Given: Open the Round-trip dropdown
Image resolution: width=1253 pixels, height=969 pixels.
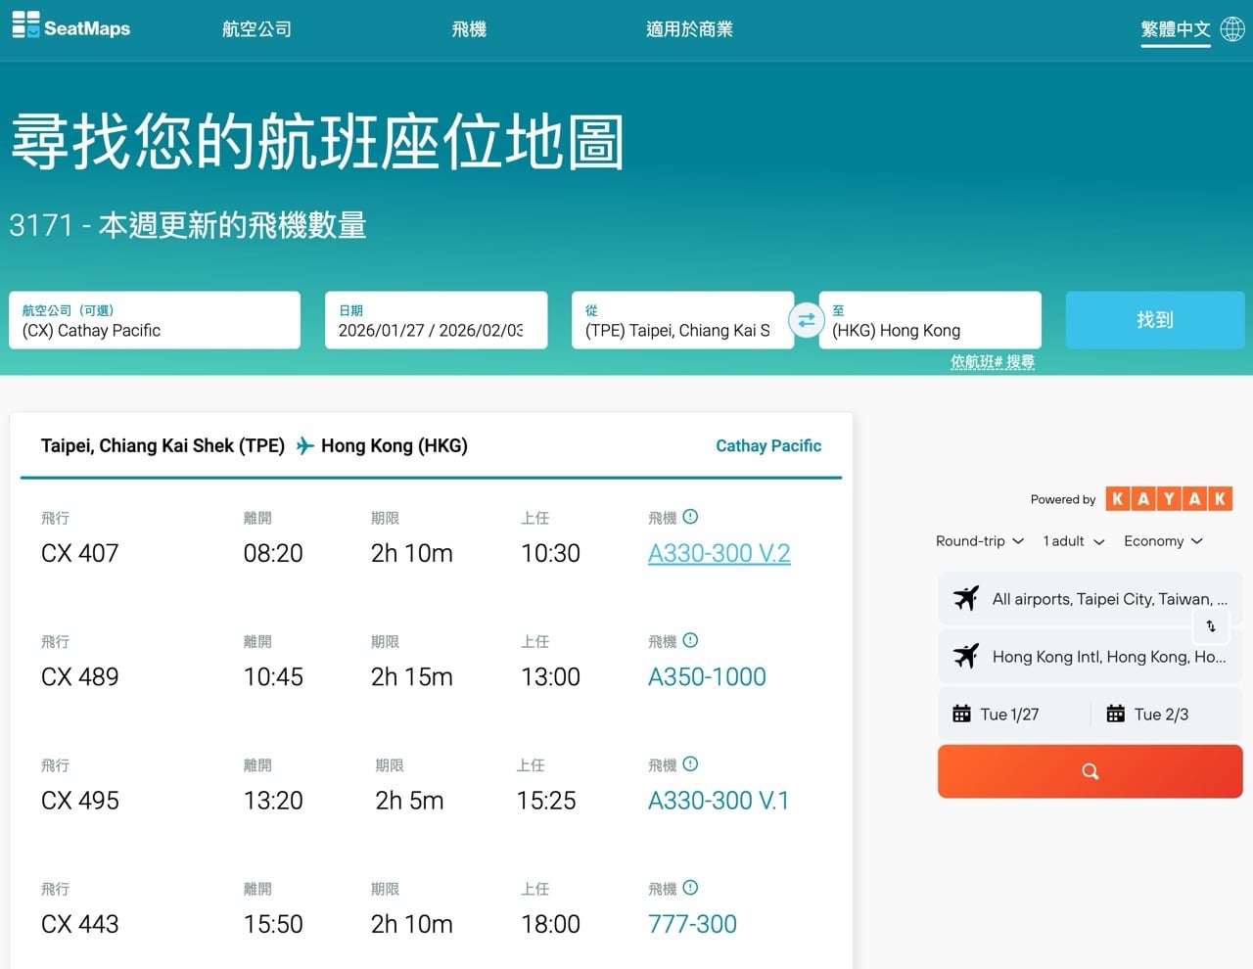Looking at the screenshot, I should [x=978, y=540].
